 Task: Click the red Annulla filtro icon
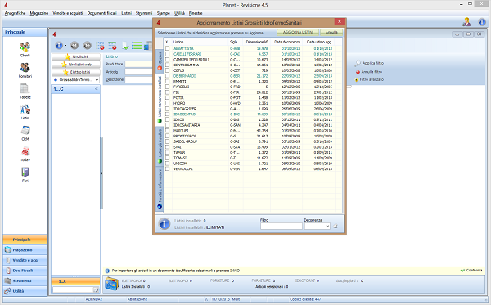(358, 72)
